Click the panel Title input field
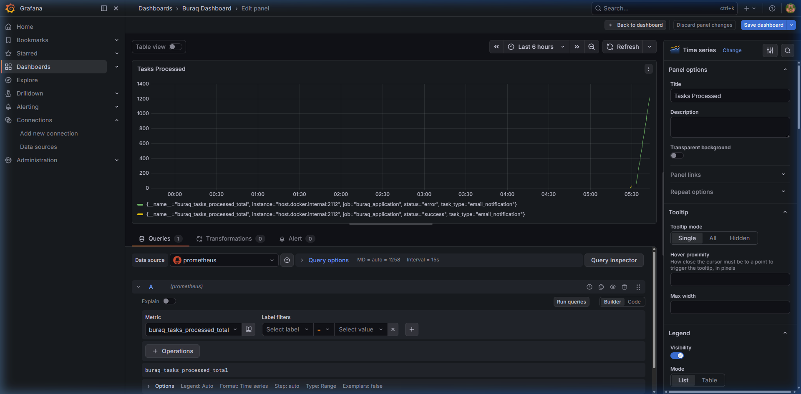The image size is (801, 394). 730,96
